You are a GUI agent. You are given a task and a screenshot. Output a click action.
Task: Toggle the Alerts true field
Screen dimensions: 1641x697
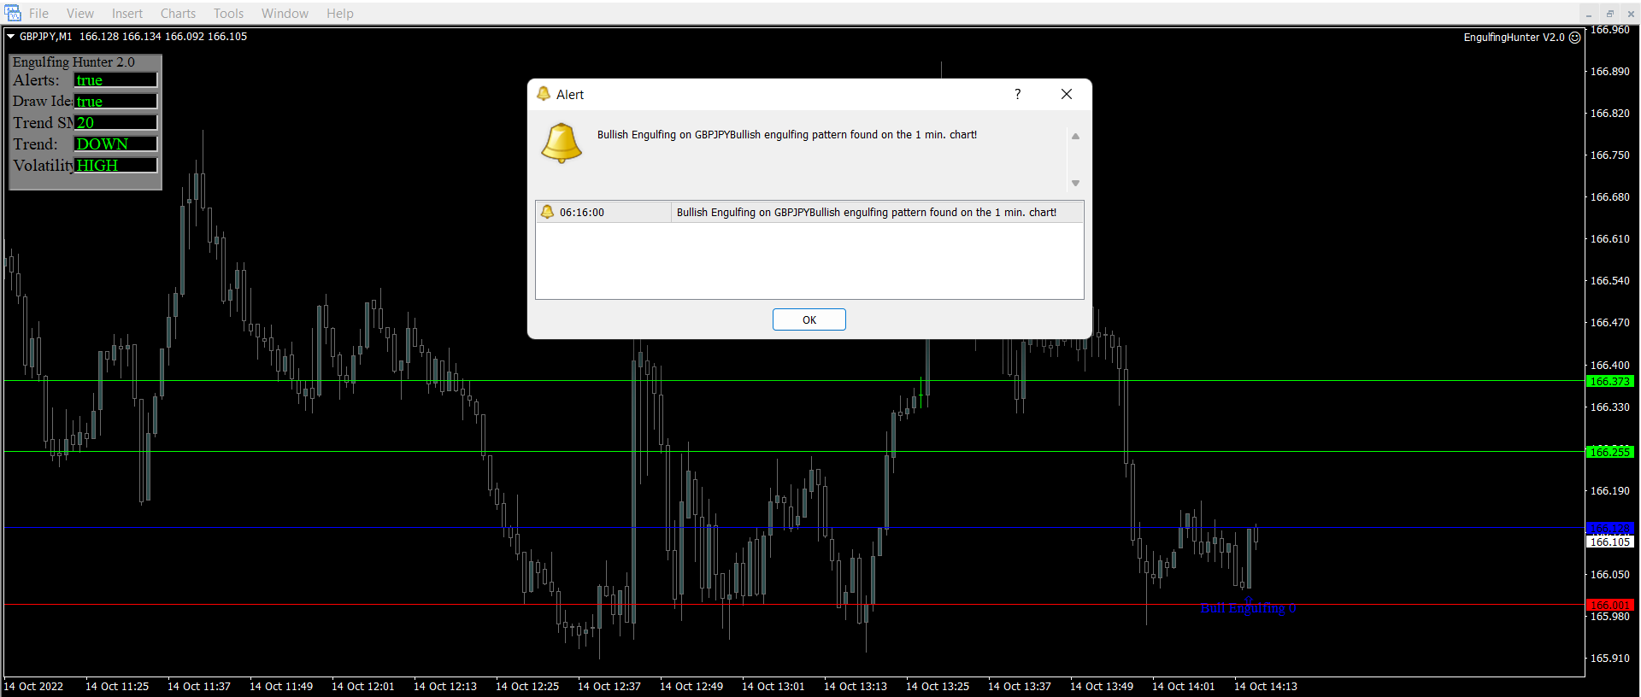coord(115,80)
